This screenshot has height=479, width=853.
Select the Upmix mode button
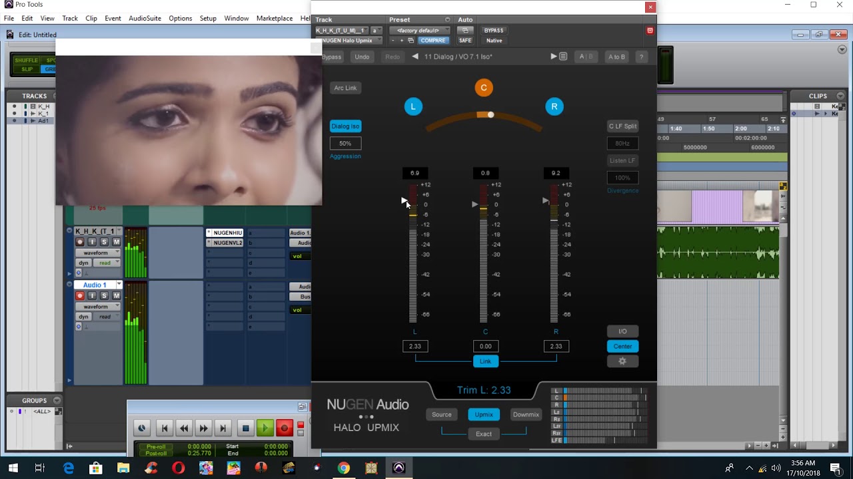[484, 414]
